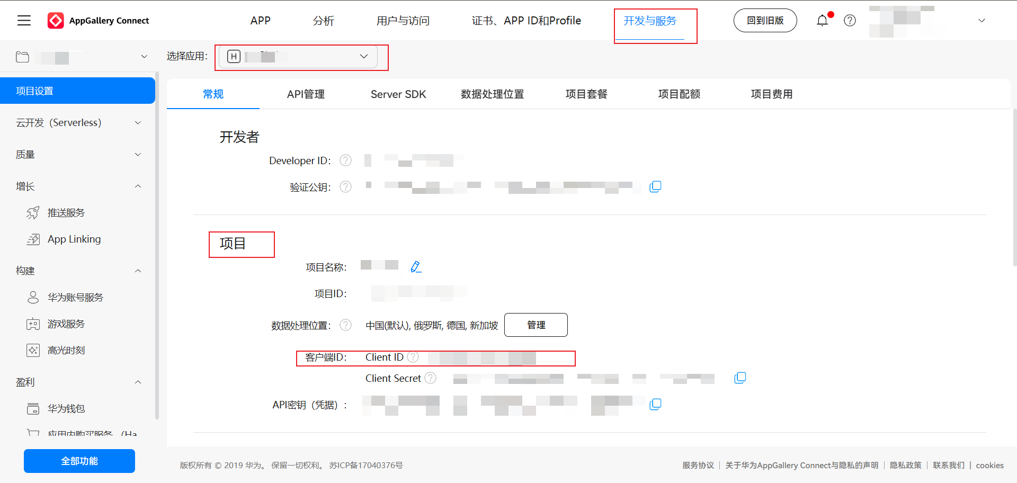Click the project folder icon in sidebar
The width and height of the screenshot is (1017, 483).
pos(22,57)
